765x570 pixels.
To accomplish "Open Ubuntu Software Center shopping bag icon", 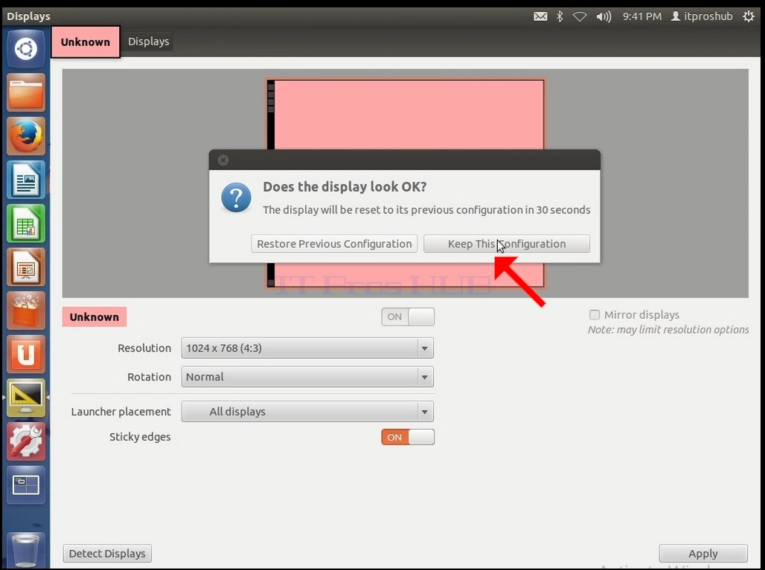I will [26, 311].
